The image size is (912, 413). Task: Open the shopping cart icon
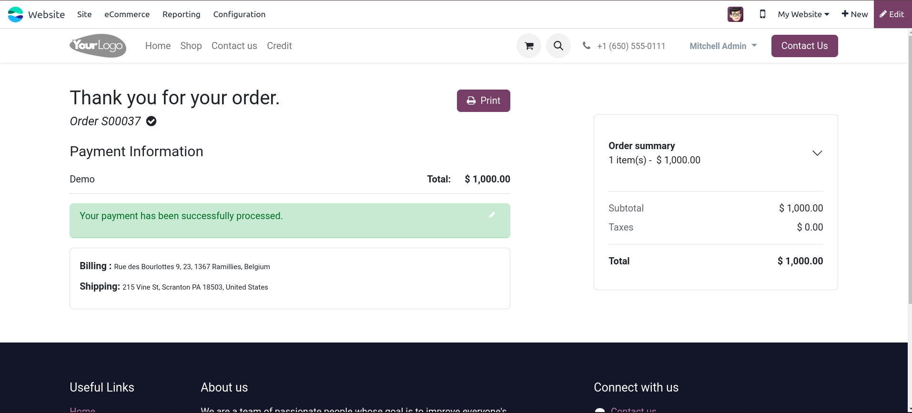coord(529,46)
